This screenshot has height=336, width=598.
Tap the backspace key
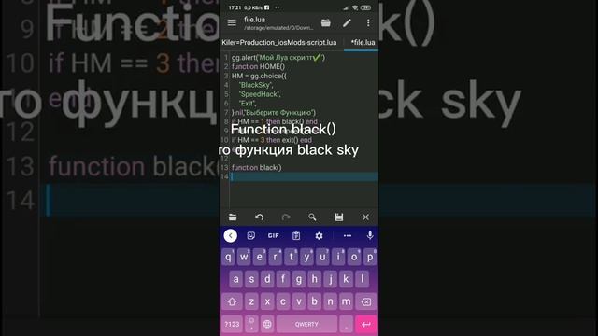click(x=366, y=301)
